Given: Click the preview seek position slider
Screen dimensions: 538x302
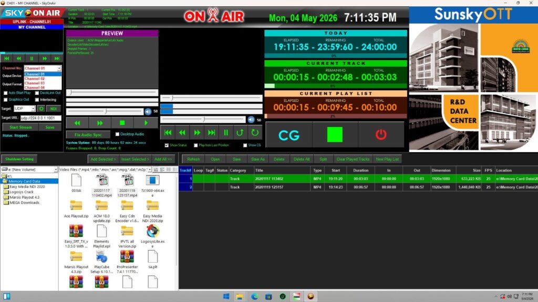Looking at the screenshot, I should [112, 92].
